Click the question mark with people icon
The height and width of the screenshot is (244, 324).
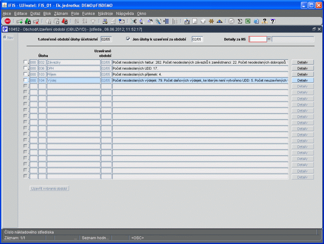pos(264,21)
